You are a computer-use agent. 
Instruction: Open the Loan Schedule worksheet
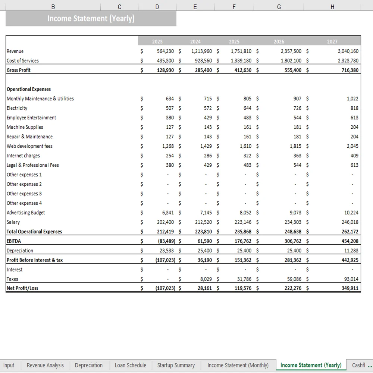click(130, 365)
